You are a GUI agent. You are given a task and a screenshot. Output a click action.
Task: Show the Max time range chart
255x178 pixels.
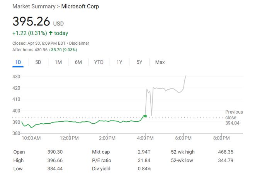pos(160,62)
